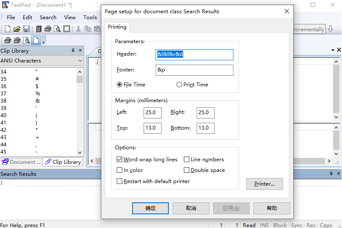Confirm the dialog with 确定 button
Screen dimensions: 342x228
click(150, 208)
